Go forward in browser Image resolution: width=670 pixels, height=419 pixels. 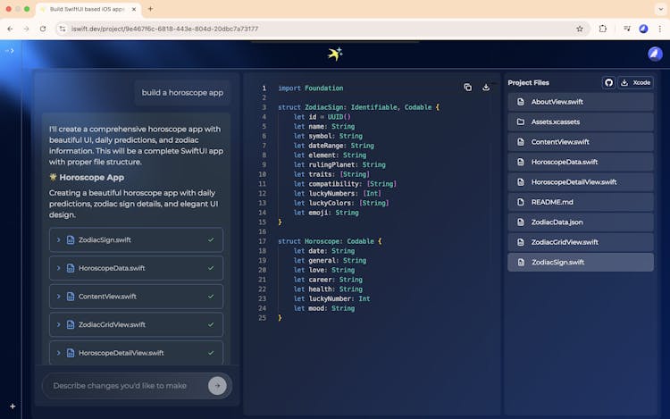point(26,29)
